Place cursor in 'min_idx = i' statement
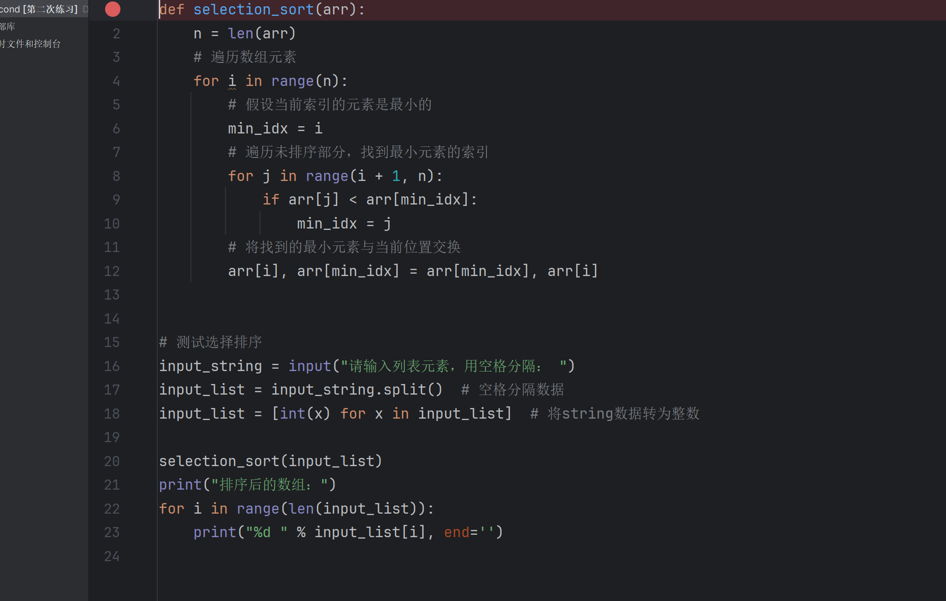The height and width of the screenshot is (601, 946). click(x=275, y=129)
